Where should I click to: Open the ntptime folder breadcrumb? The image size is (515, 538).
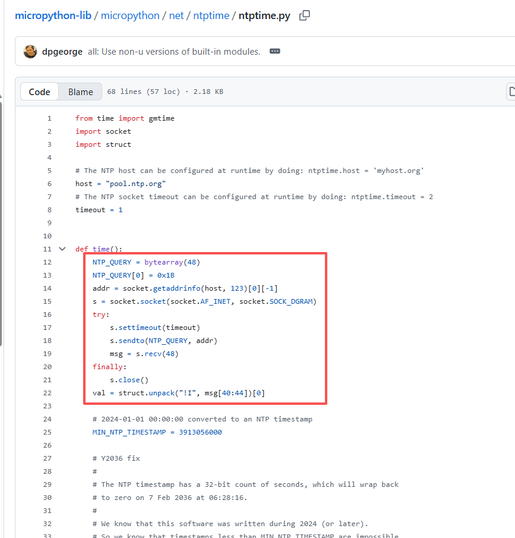tap(211, 15)
